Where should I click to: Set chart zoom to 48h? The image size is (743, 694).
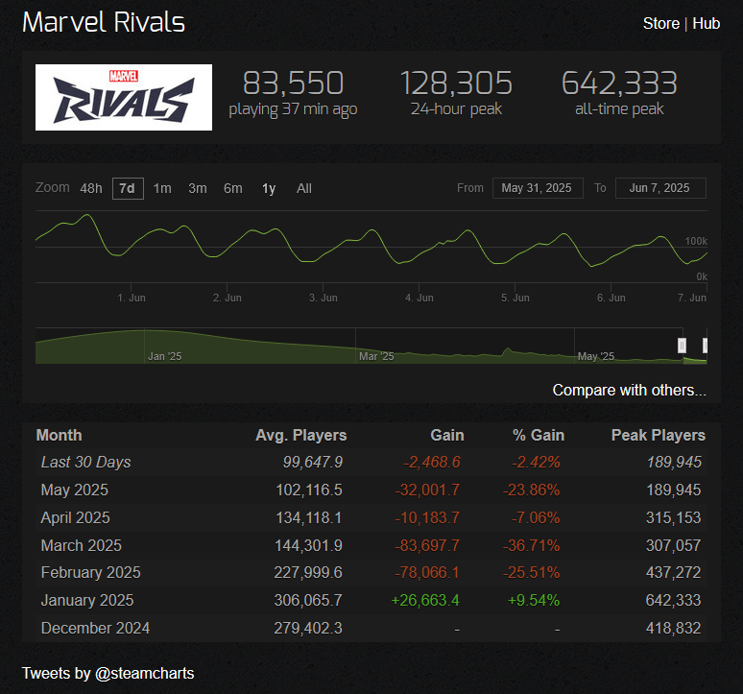pos(91,188)
